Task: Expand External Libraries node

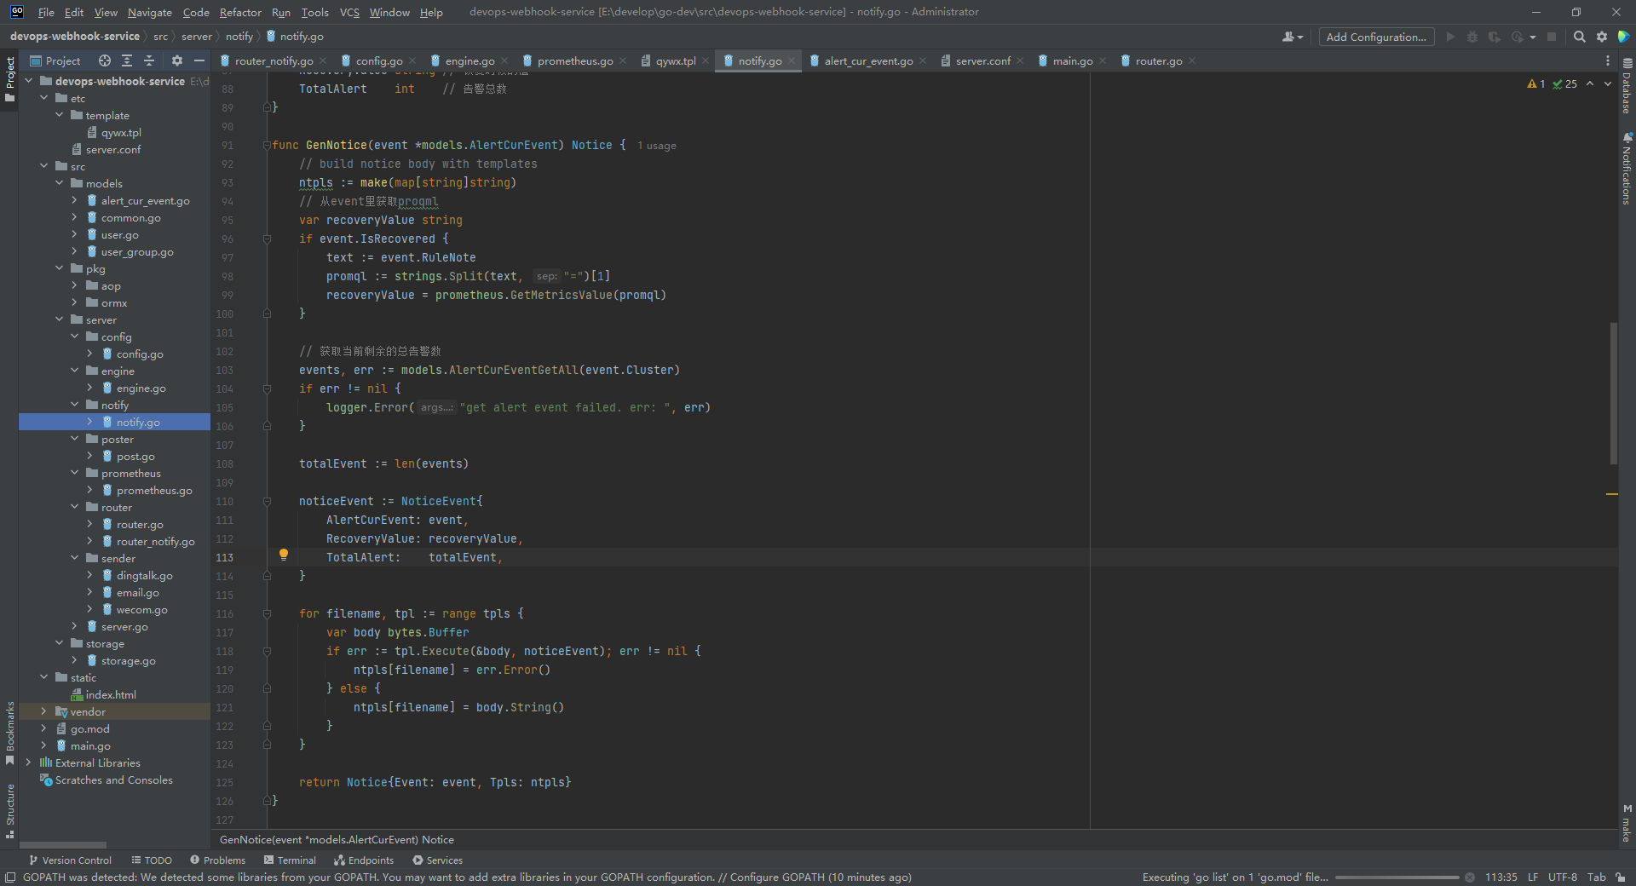Action: coord(29,762)
